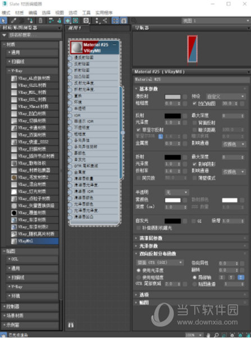The width and height of the screenshot is (251, 338).
Task: Click the Hide Unused Nodeslots icon
Action: point(59,21)
